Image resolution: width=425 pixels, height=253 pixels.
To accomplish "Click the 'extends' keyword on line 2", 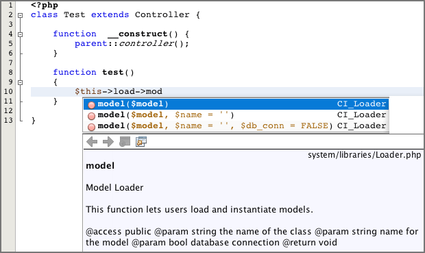I will [110, 14].
